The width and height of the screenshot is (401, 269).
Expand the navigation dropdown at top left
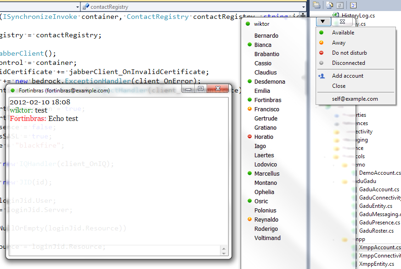click(x=77, y=7)
